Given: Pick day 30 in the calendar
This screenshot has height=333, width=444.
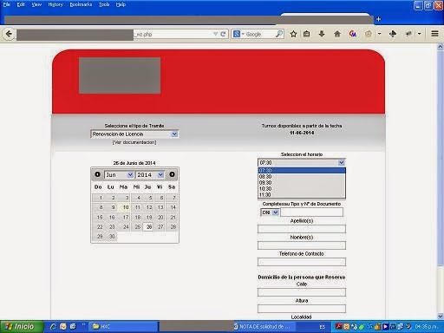Looking at the screenshot, I should click(112, 237).
